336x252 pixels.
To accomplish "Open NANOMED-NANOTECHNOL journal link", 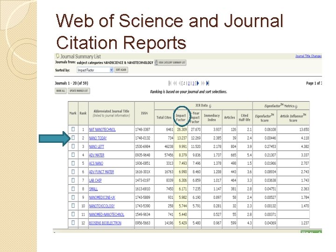I will click(106, 215).
